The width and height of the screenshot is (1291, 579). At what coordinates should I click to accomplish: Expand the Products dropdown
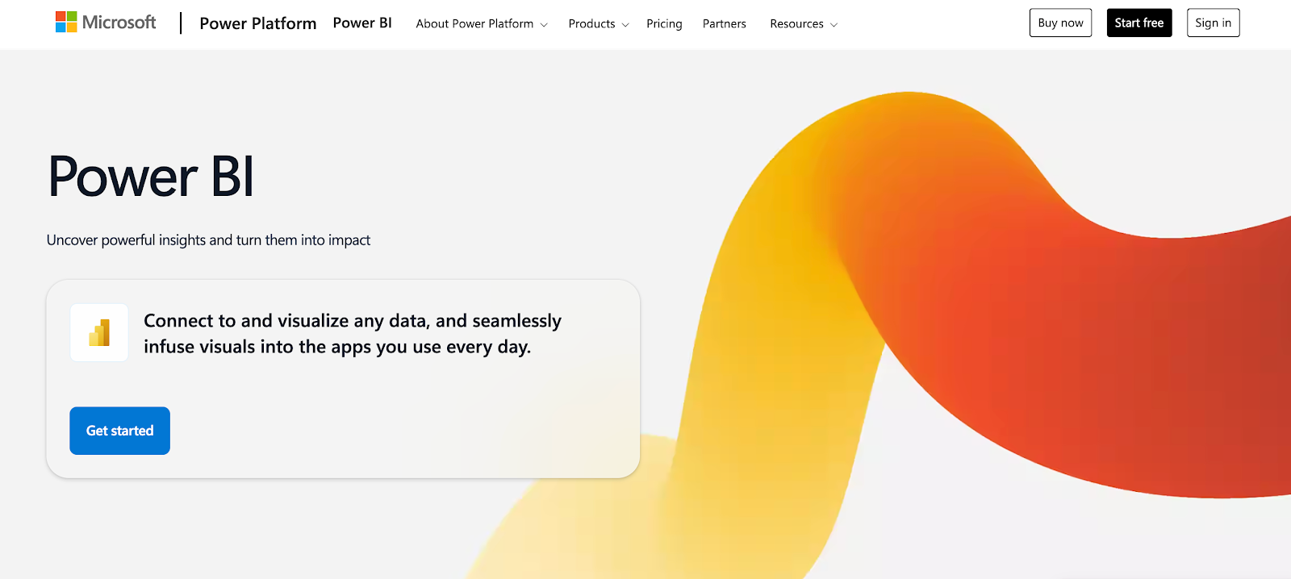599,24
